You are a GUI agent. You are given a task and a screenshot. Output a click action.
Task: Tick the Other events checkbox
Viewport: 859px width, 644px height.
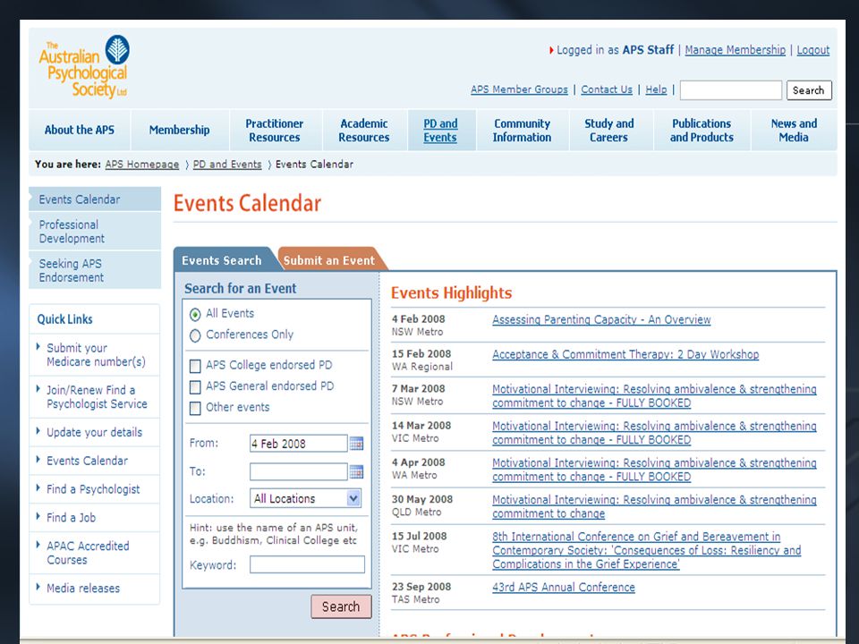[x=195, y=408]
